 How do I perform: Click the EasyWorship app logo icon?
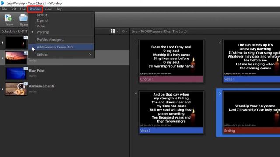point(3,3)
